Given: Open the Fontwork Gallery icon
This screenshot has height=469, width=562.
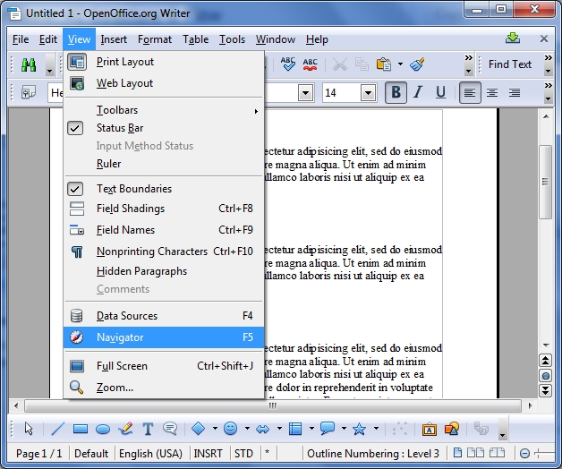Looking at the screenshot, I should click(x=429, y=429).
